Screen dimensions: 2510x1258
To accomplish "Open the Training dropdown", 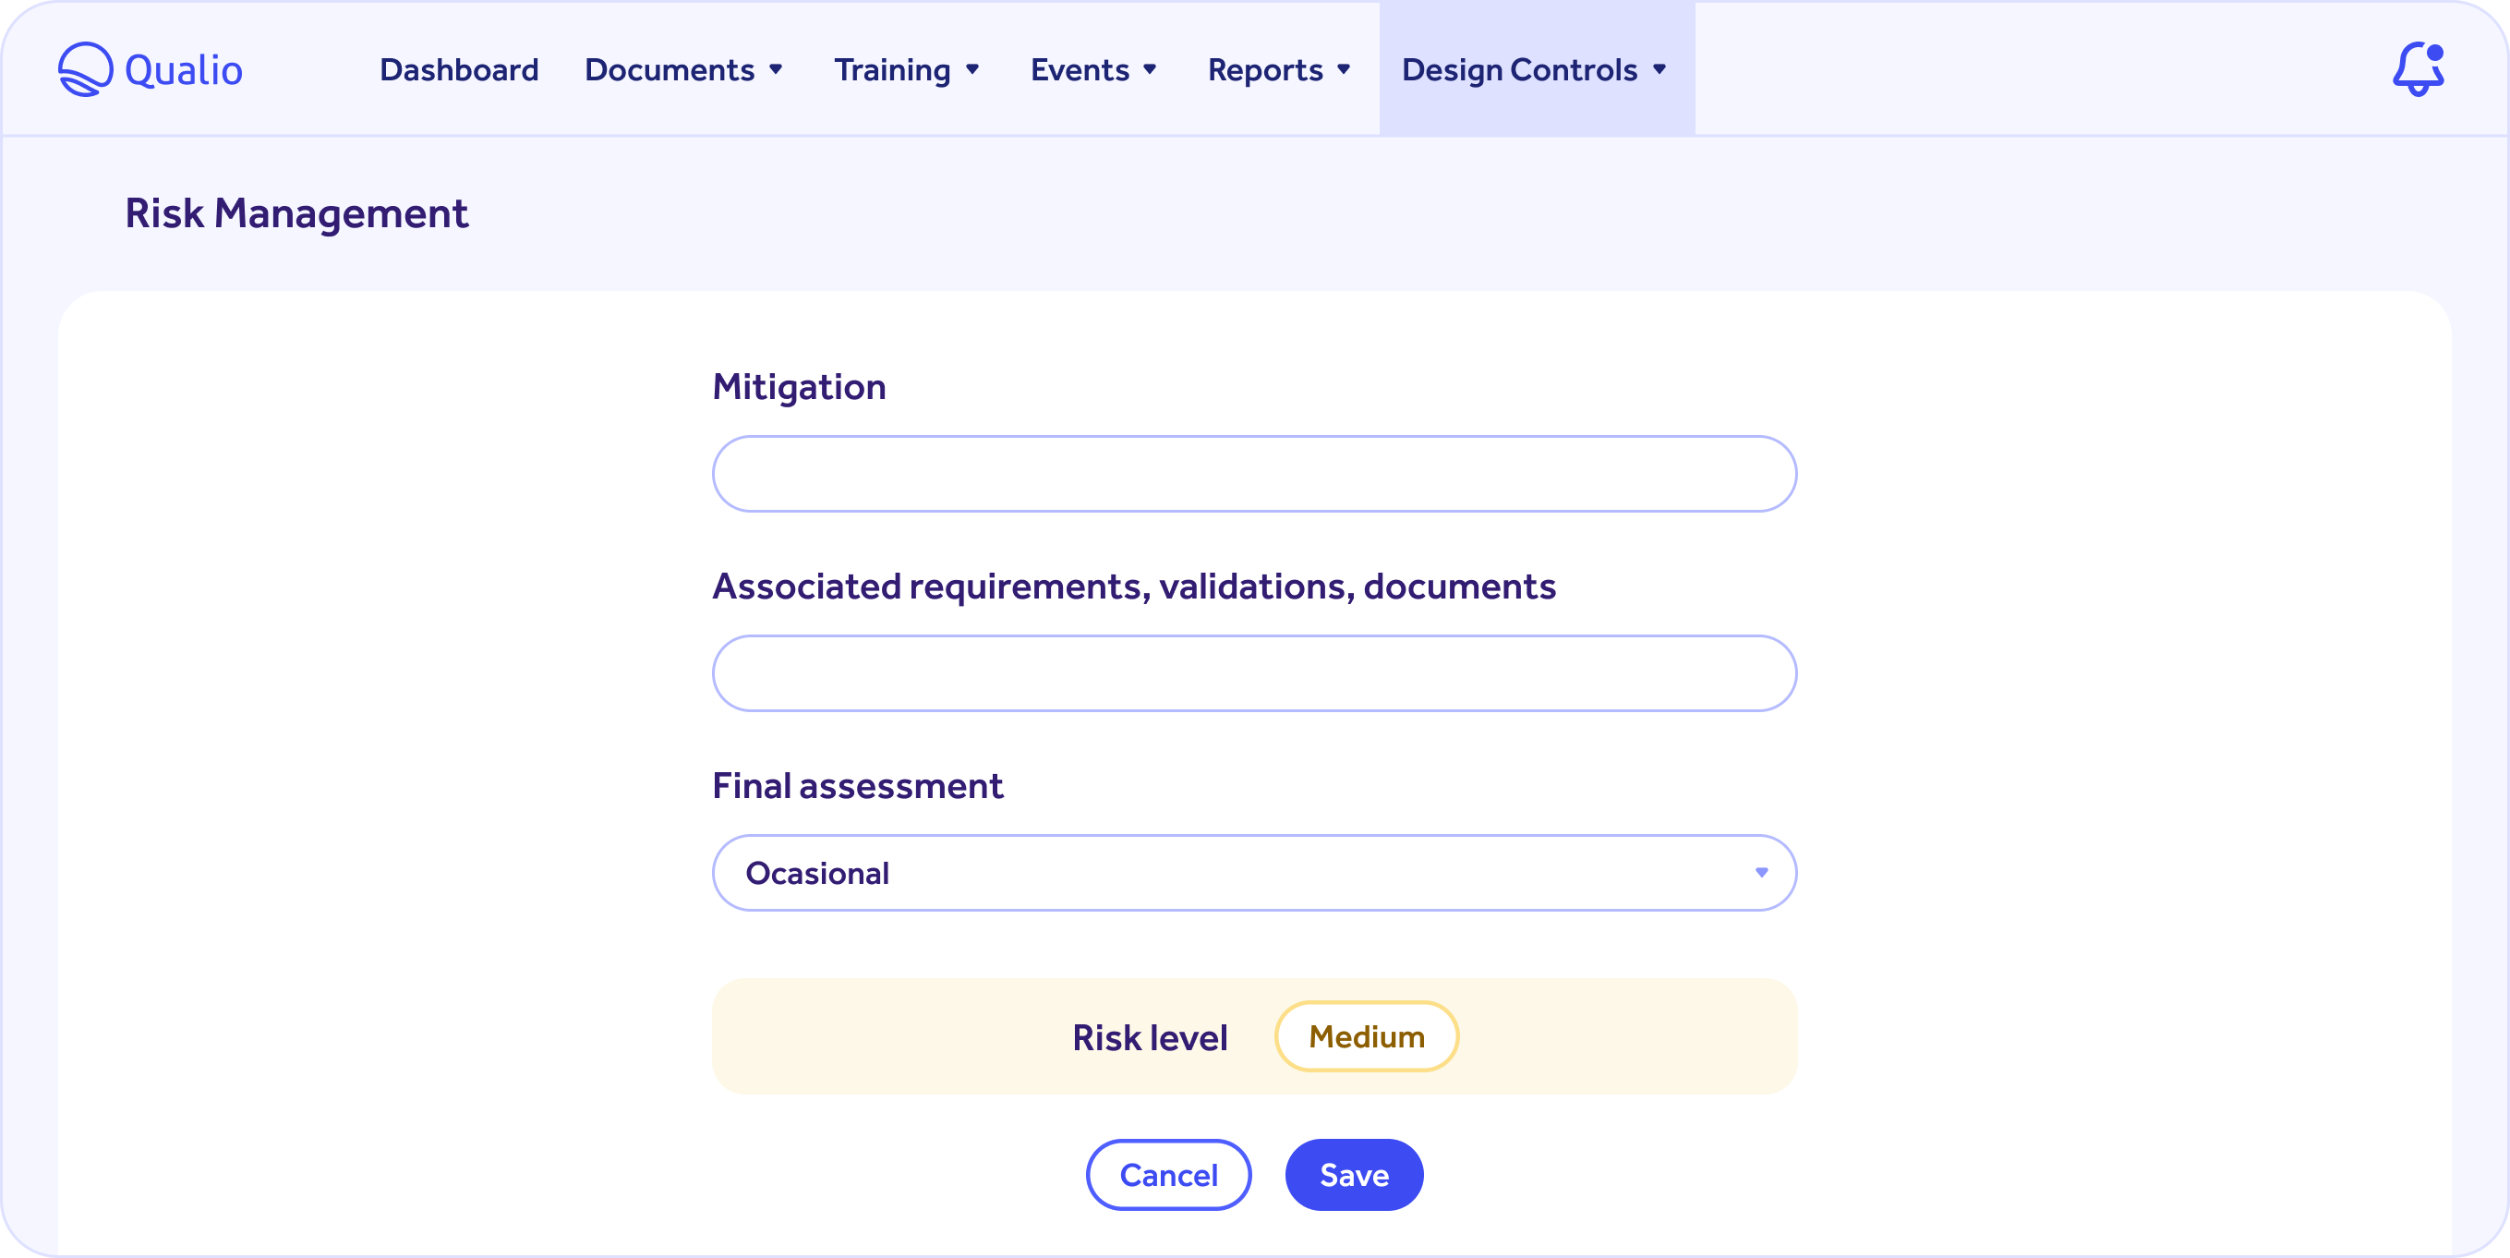I will tap(906, 69).
